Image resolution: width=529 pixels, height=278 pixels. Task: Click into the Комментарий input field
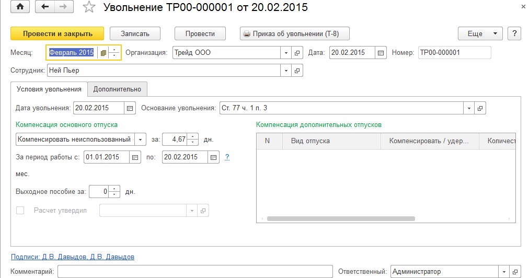194,272
